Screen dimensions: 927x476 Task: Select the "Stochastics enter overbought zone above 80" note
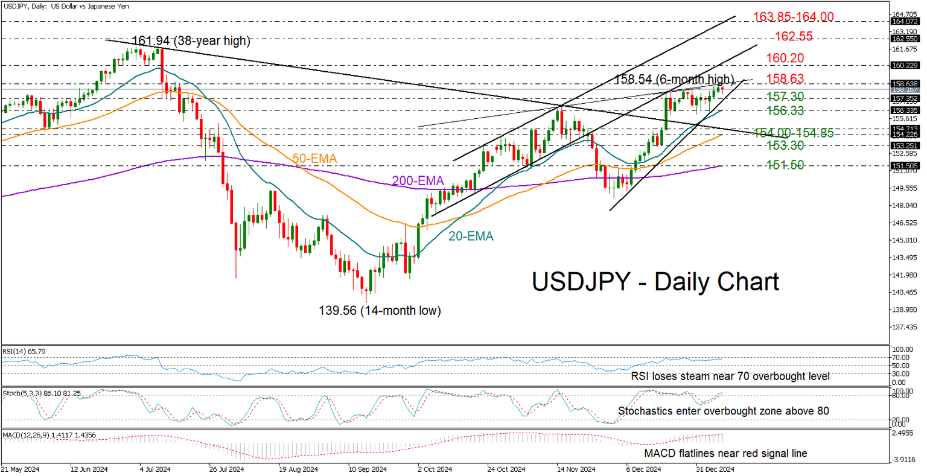(x=723, y=411)
